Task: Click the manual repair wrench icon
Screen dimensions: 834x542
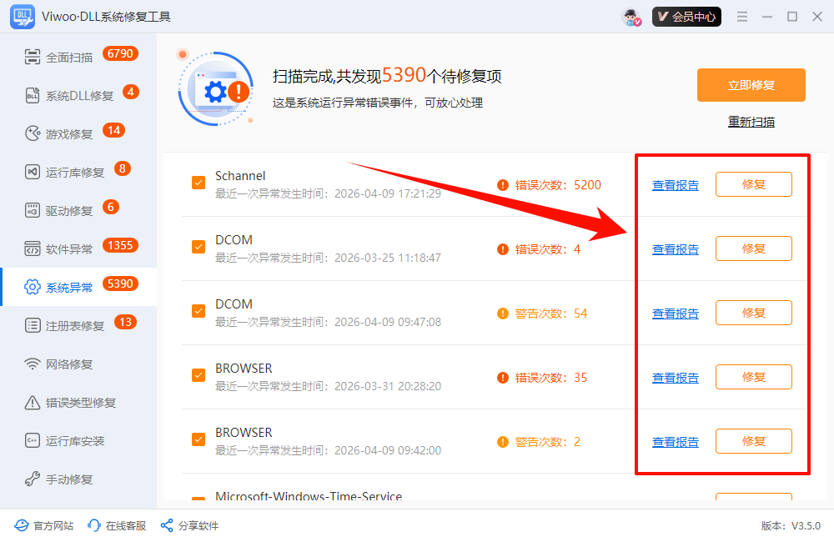Action: 33,479
